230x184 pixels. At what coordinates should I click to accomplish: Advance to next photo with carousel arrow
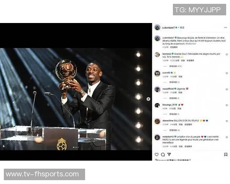click(148, 99)
